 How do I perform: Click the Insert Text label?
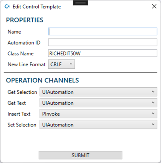click(x=19, y=114)
